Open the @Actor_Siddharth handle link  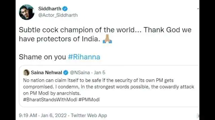point(58,15)
